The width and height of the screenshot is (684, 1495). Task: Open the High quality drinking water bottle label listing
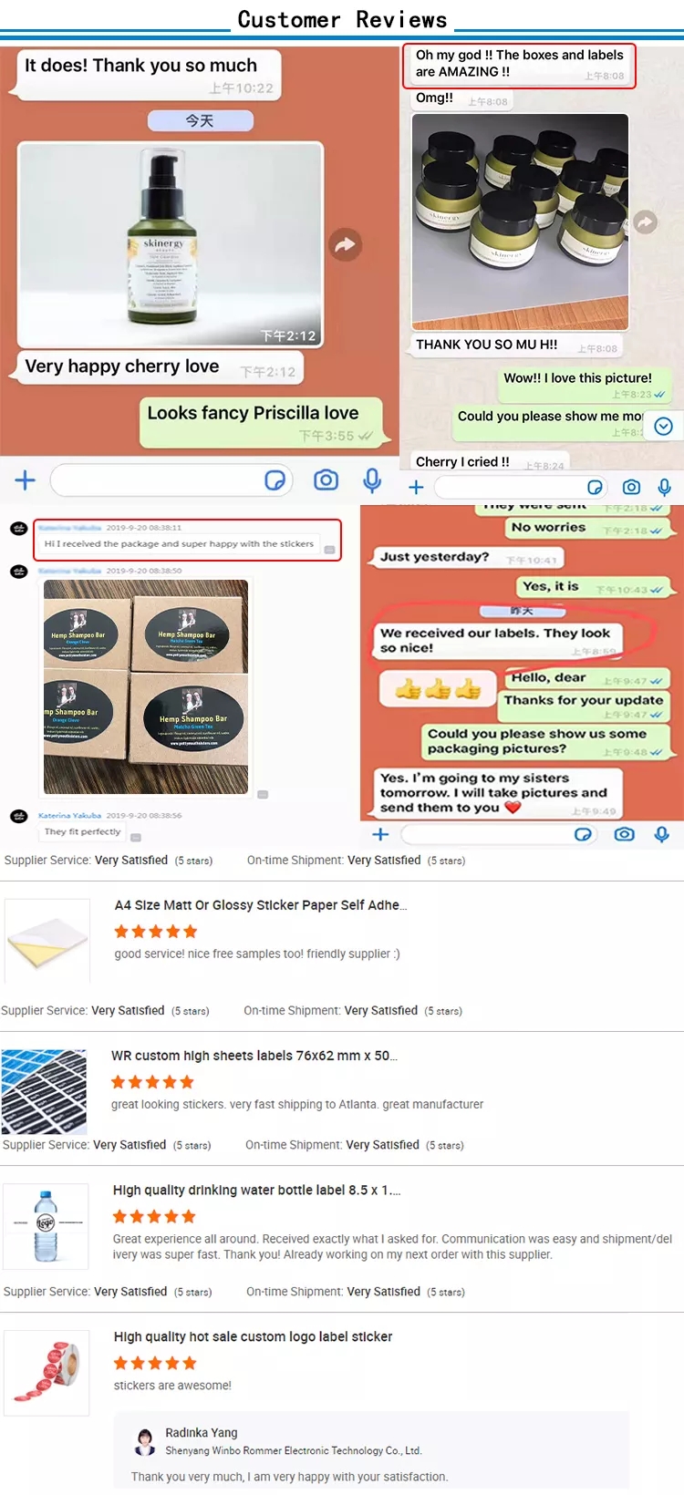[256, 1190]
